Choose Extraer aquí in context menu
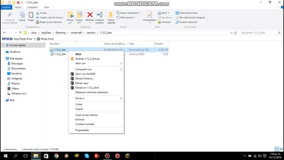284x160 pixels. (x=82, y=83)
